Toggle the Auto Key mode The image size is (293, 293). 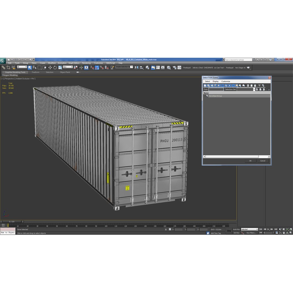coord(236,230)
